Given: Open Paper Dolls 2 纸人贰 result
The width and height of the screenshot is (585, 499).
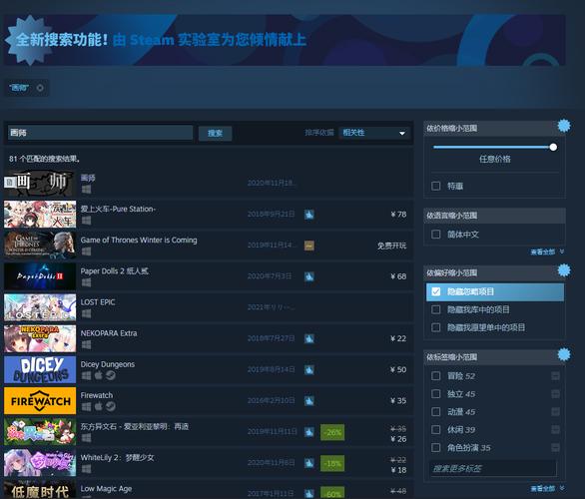Looking at the screenshot, I should pos(209,276).
